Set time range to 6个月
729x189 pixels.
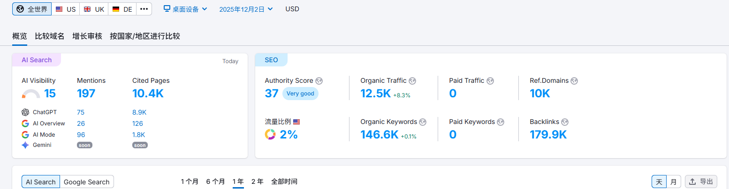pos(216,182)
